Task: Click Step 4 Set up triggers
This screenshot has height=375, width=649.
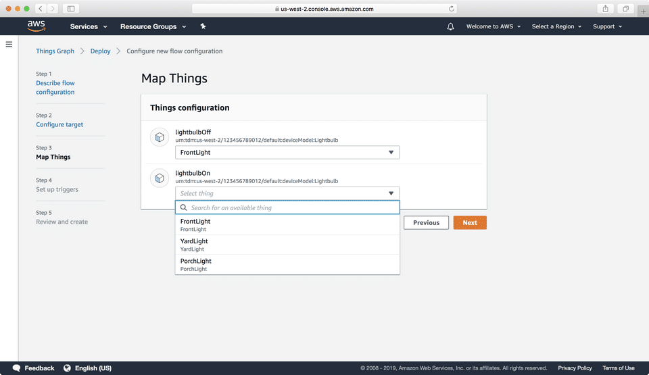Action: tap(57, 189)
